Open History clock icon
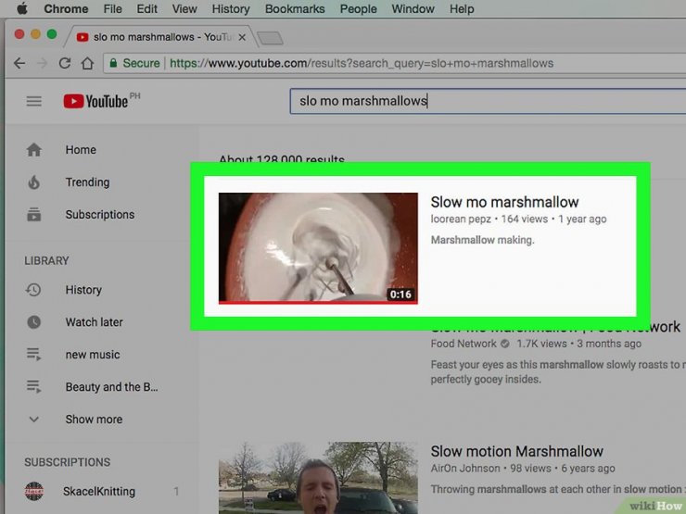 (x=34, y=290)
